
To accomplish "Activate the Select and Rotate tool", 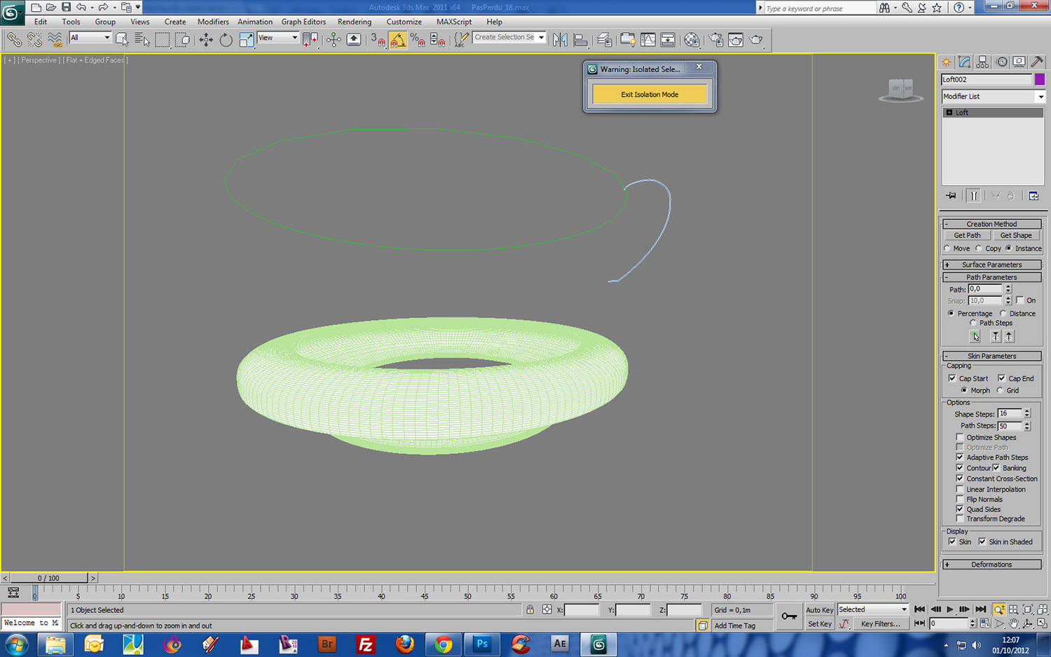I will (226, 40).
